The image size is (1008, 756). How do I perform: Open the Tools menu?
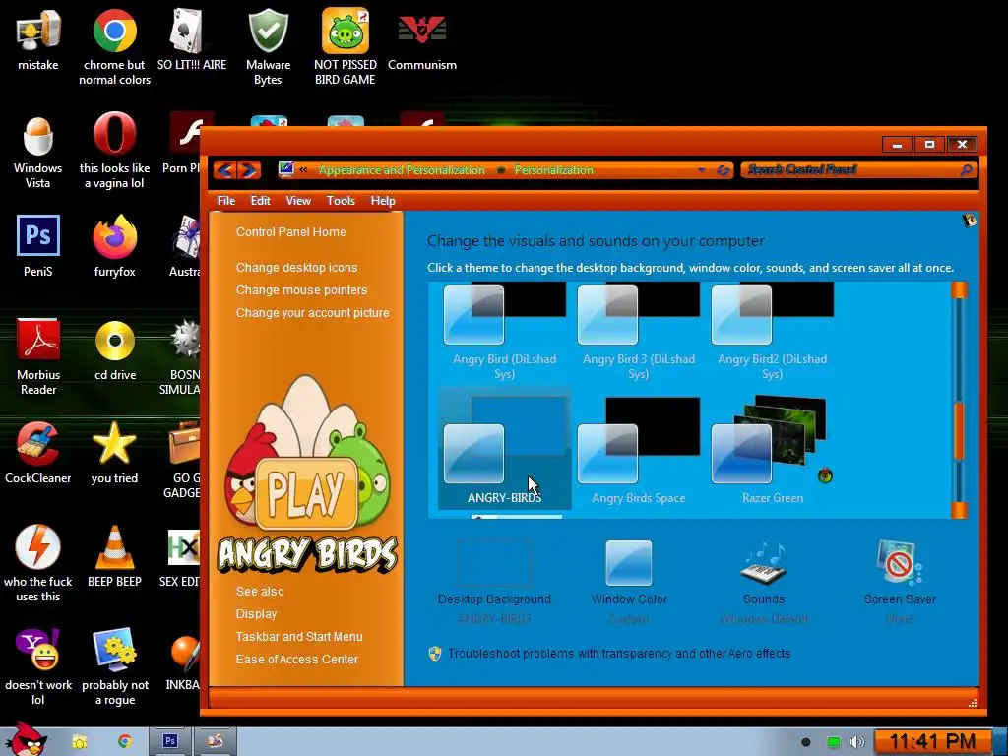[x=341, y=201]
